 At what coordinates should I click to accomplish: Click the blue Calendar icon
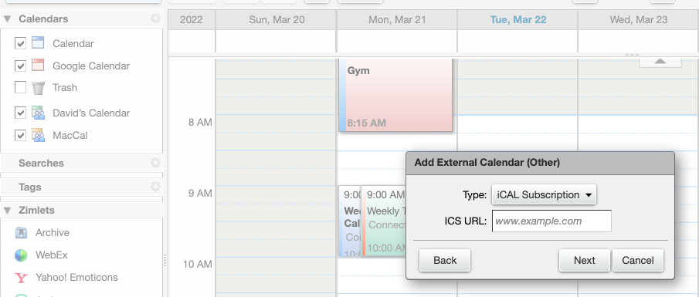pyautogui.click(x=38, y=42)
